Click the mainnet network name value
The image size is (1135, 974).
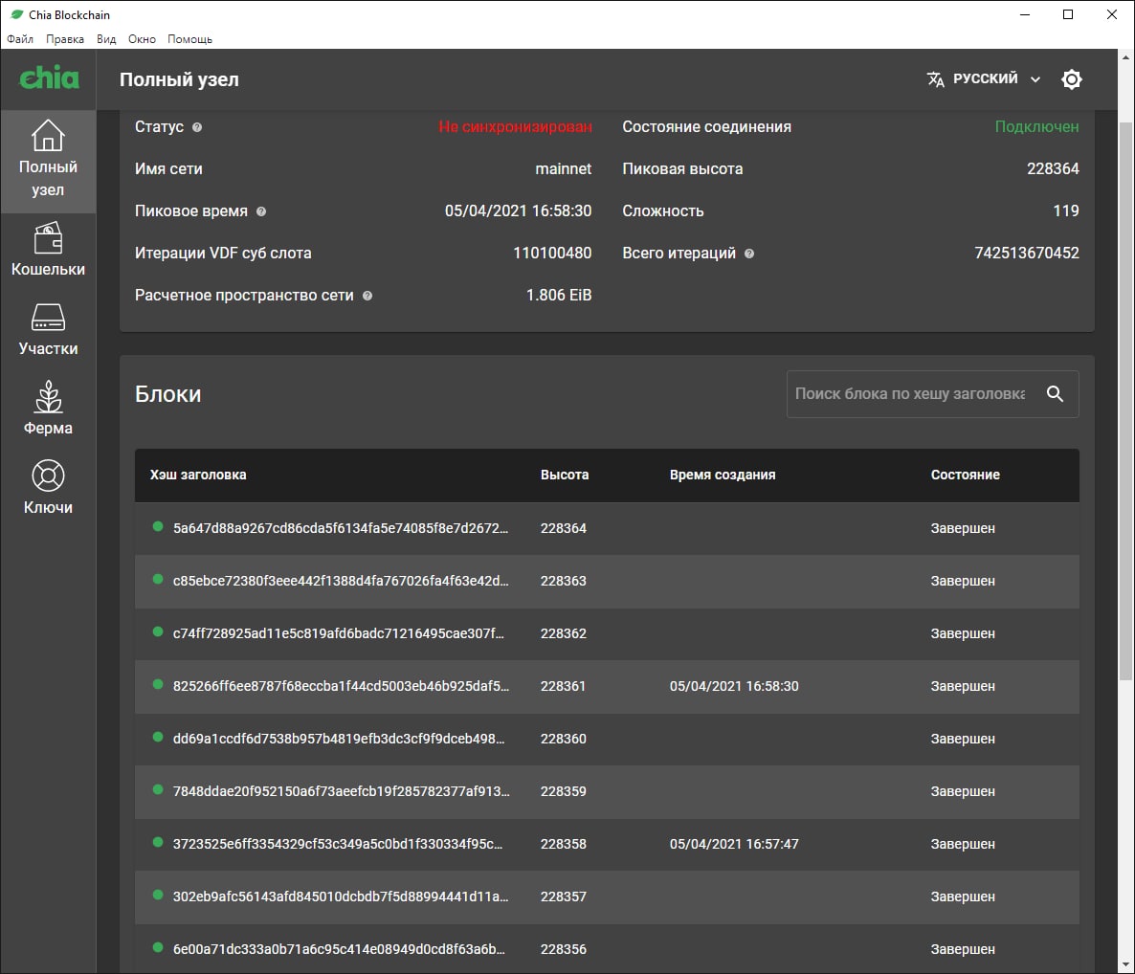tap(563, 169)
